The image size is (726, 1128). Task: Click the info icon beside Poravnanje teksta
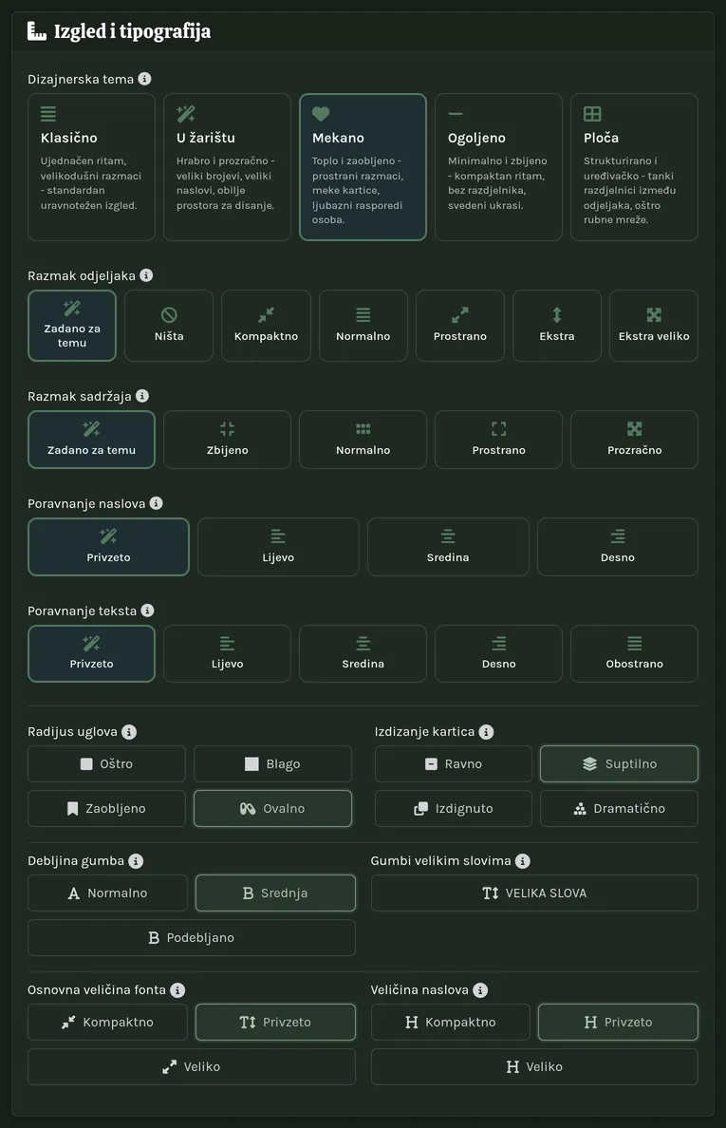pos(147,610)
